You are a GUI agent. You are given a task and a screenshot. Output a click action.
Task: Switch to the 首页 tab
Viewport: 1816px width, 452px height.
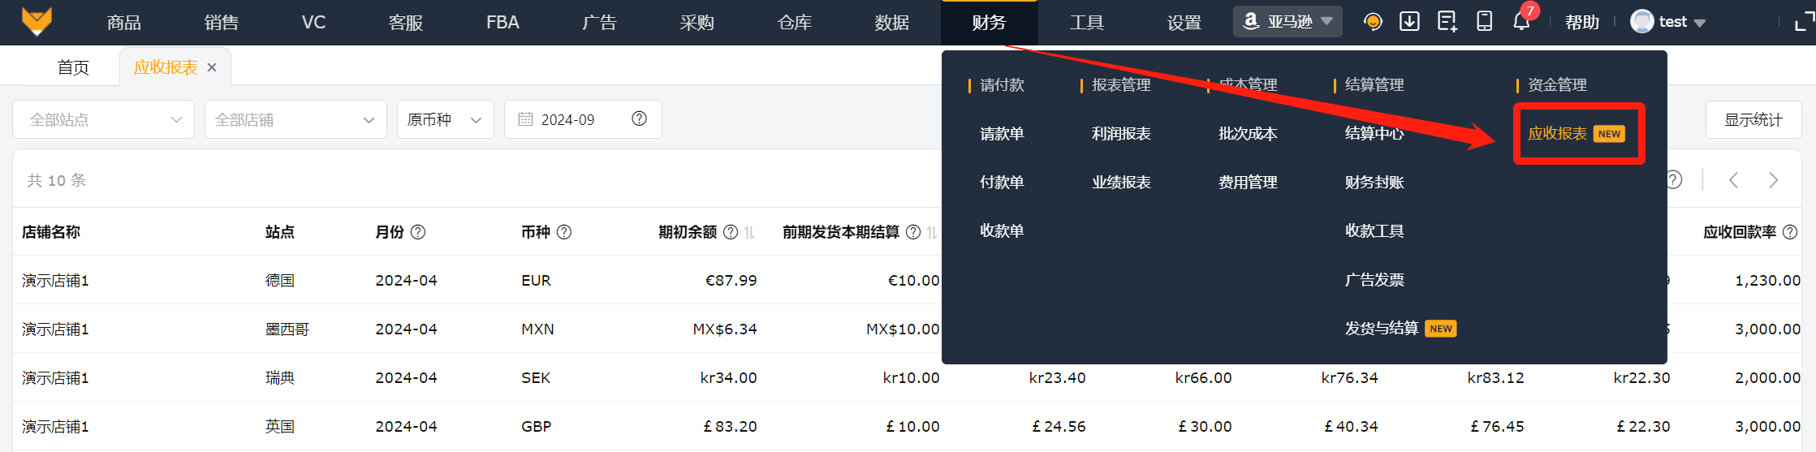(73, 67)
